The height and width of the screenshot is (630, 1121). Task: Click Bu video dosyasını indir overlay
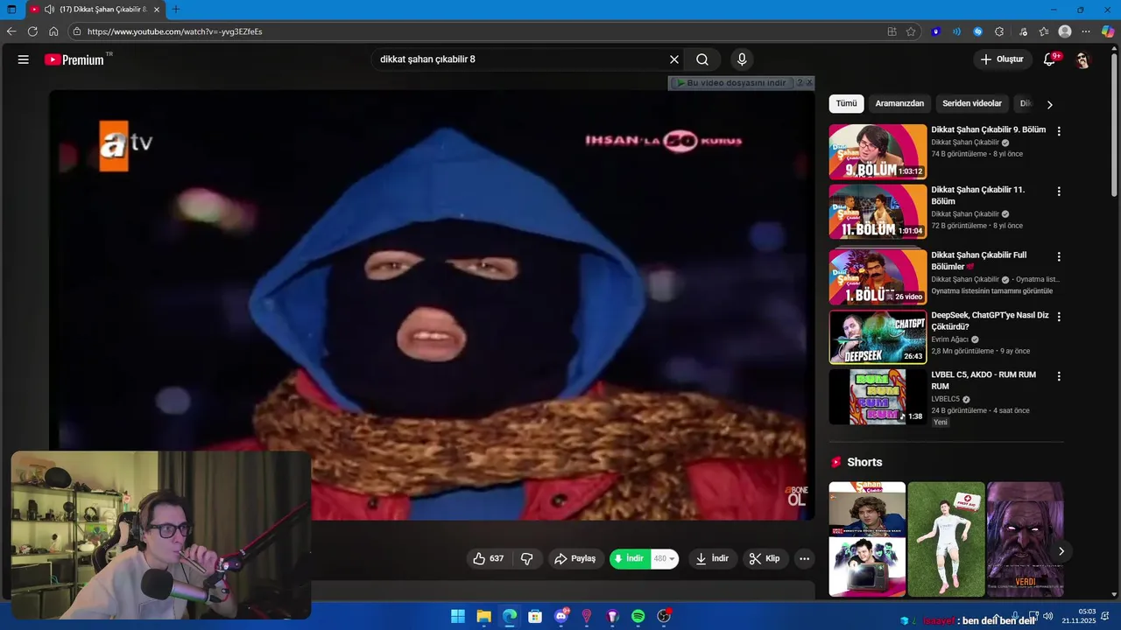(x=731, y=82)
